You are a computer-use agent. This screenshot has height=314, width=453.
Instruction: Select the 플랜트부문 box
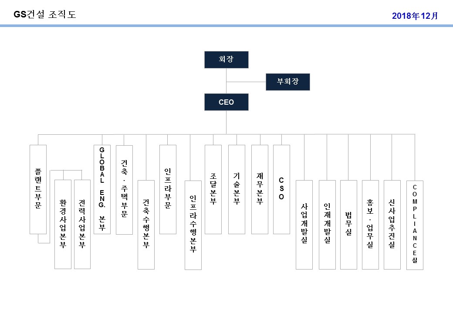click(38, 189)
